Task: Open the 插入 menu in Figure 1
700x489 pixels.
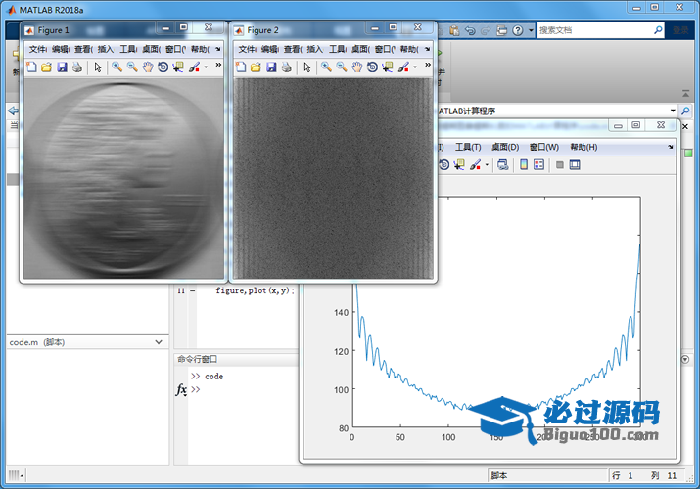Action: 105,48
